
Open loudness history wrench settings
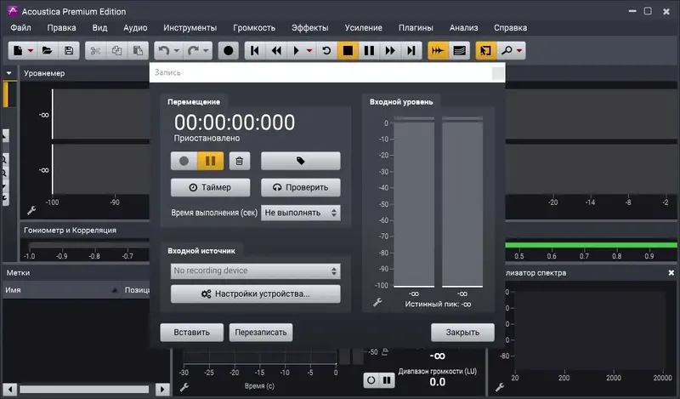point(184,387)
